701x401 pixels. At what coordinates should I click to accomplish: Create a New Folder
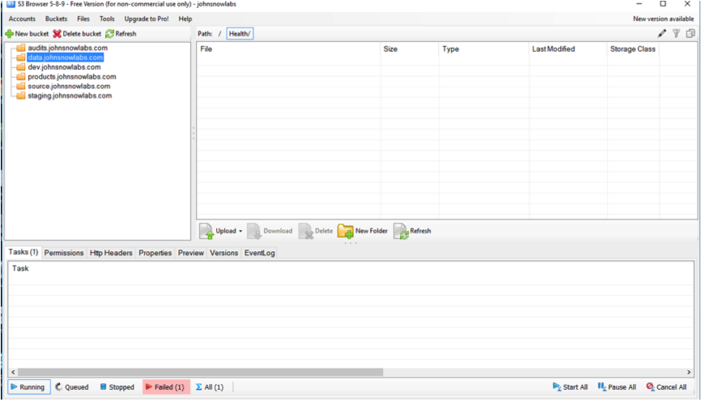click(x=363, y=231)
